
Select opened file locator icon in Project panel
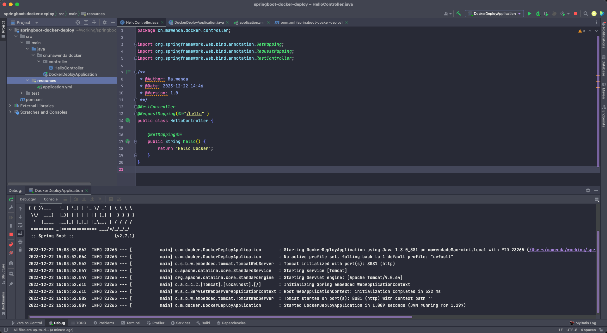click(78, 22)
